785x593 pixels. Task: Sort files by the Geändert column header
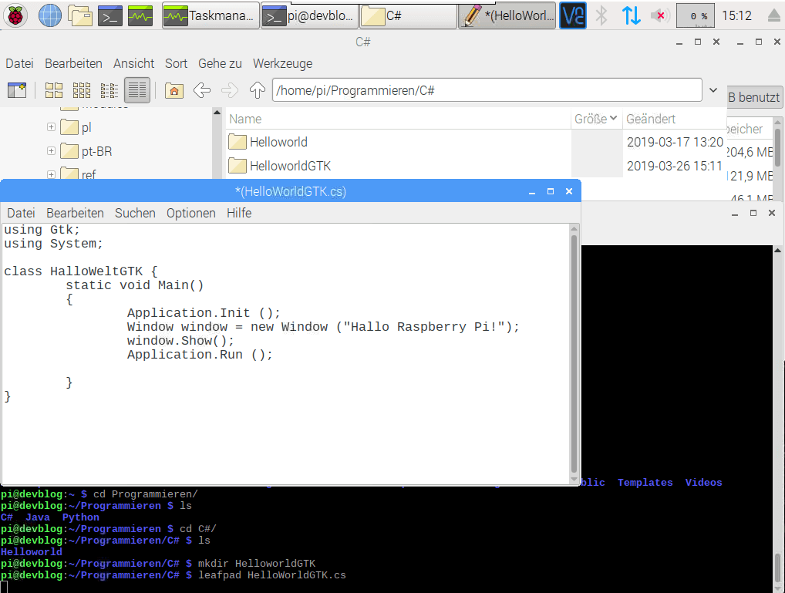tap(651, 119)
